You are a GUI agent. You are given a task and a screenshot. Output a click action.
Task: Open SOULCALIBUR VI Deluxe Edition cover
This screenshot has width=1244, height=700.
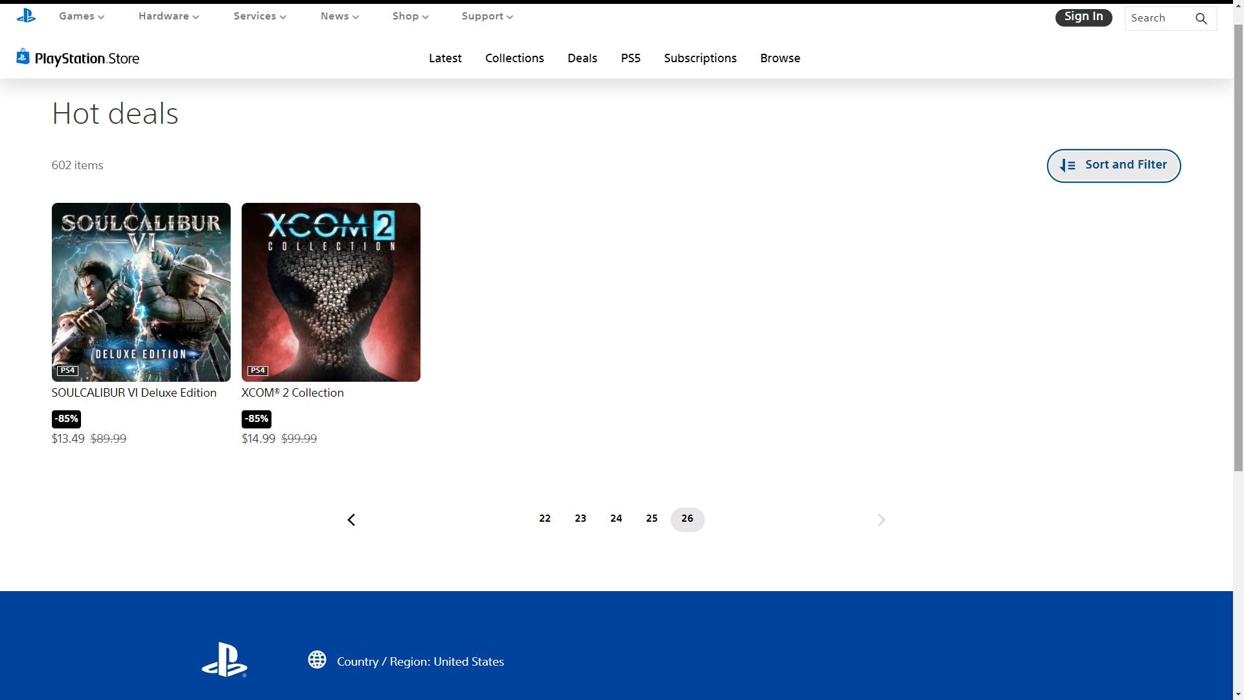(141, 292)
